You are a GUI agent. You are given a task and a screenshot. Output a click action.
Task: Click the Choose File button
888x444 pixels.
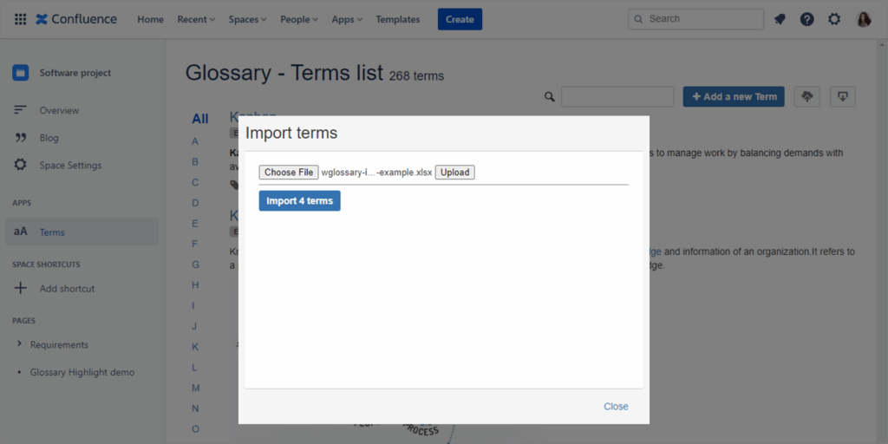(x=289, y=173)
